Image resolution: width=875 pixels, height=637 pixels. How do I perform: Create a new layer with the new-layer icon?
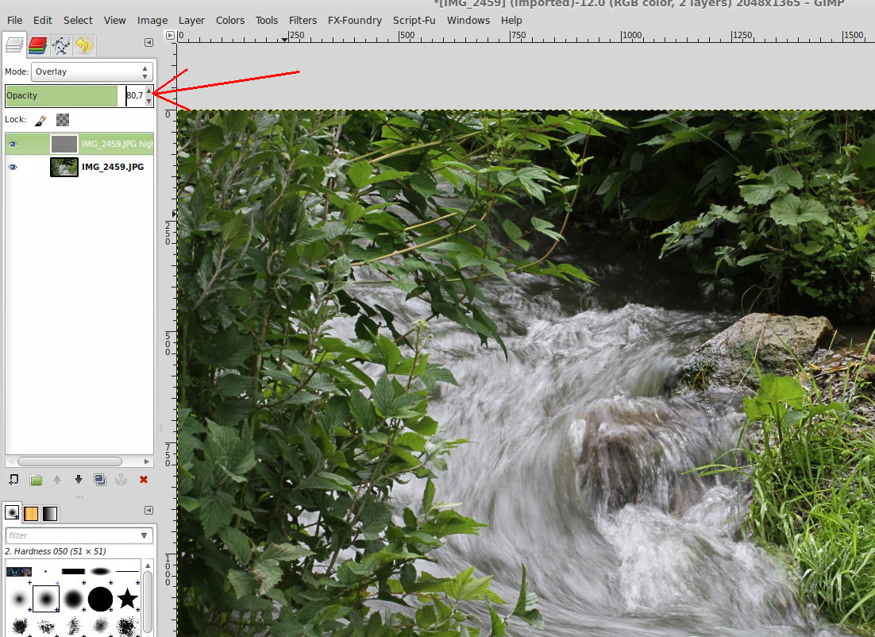(13, 480)
